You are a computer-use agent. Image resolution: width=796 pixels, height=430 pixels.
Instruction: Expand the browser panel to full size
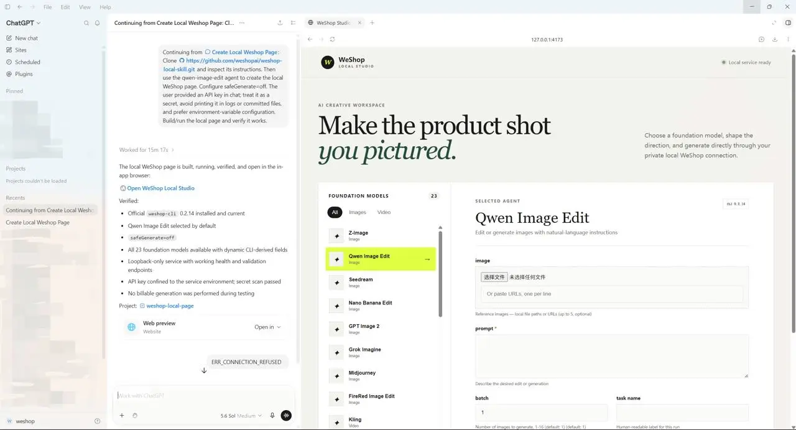pyautogui.click(x=774, y=23)
